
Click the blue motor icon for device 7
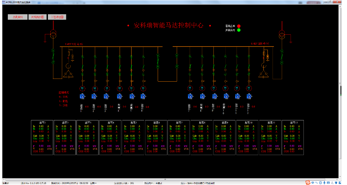(x=190, y=96)
